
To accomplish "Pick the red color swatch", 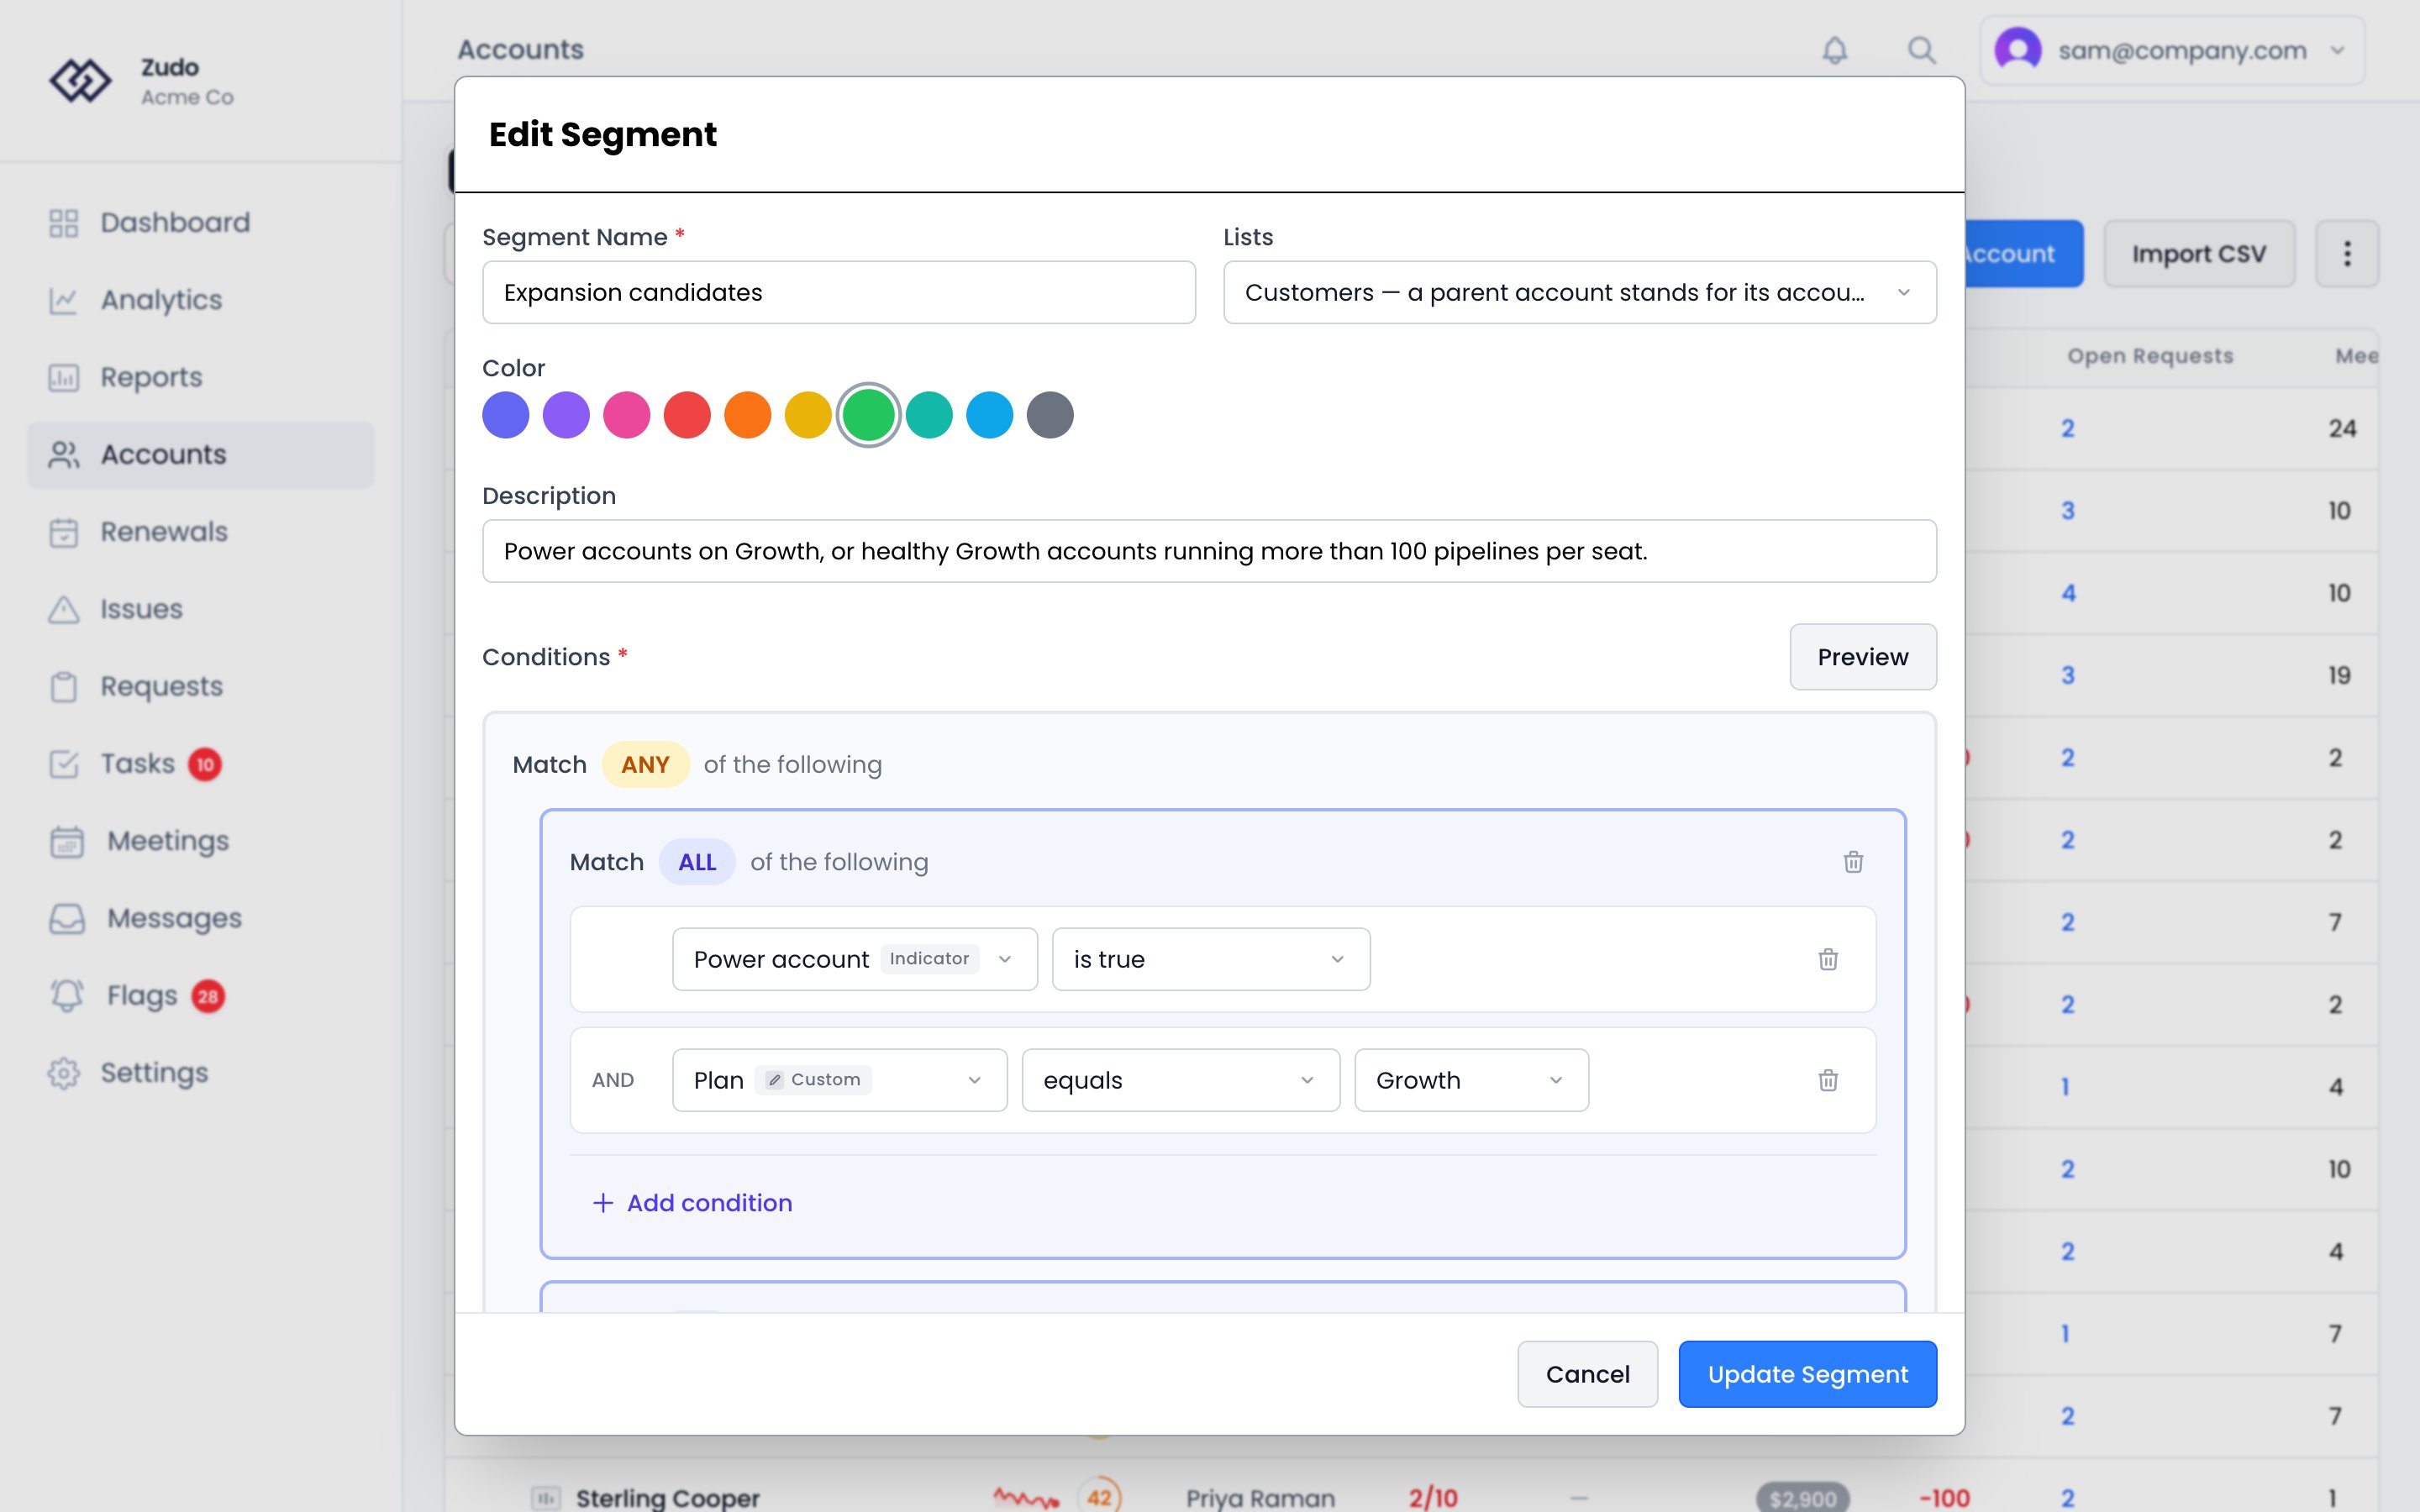I will pyautogui.click(x=687, y=415).
